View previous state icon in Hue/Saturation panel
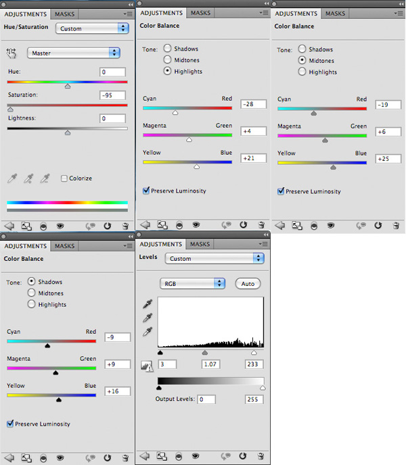Screen dimensions: 406x465 [91, 226]
